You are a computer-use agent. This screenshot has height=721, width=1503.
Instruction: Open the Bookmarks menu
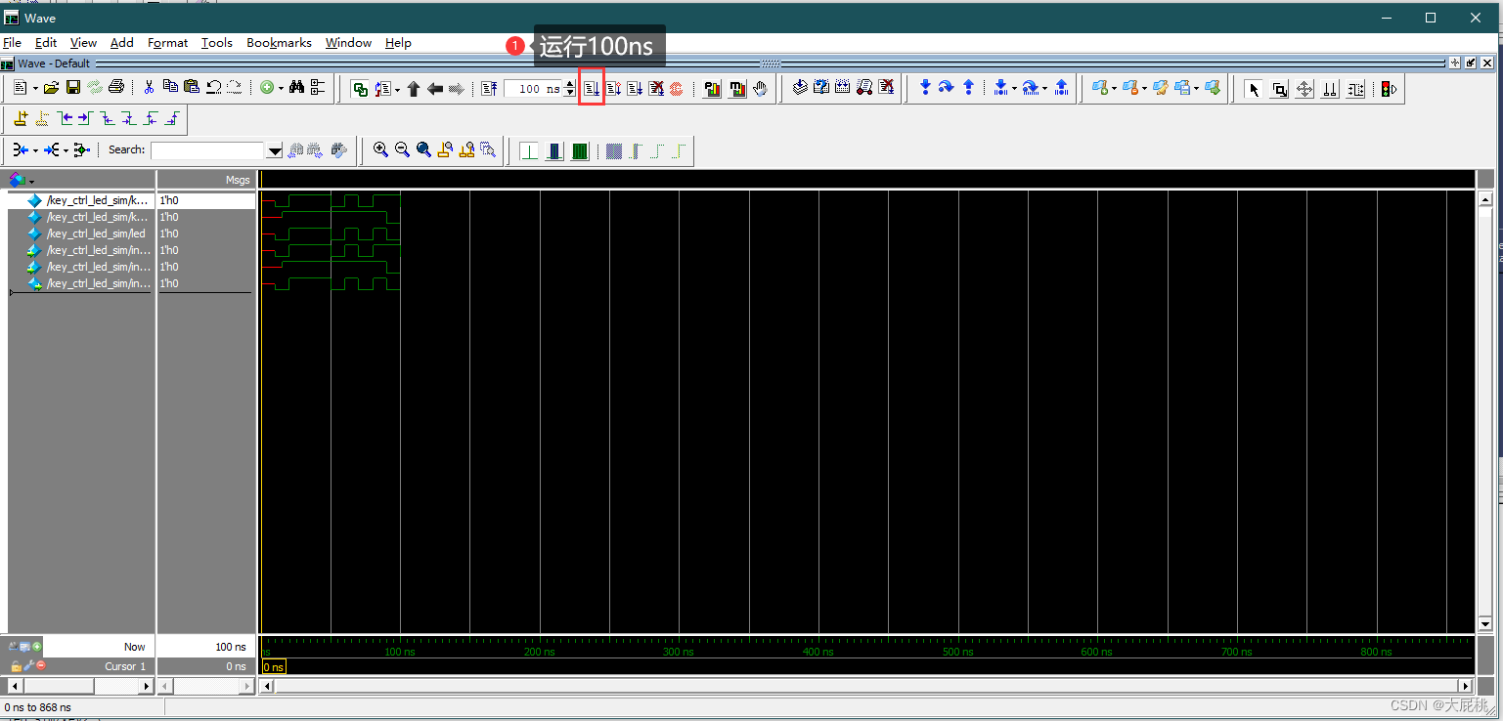(279, 43)
